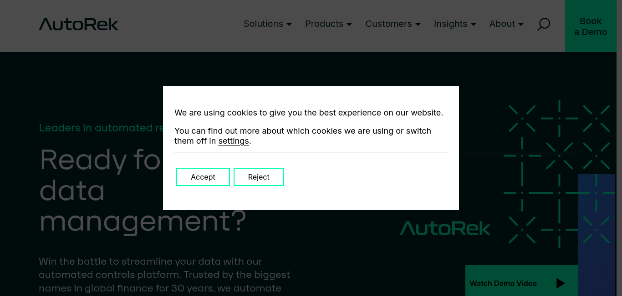
Task: Open the Insights menu
Action: (x=450, y=24)
